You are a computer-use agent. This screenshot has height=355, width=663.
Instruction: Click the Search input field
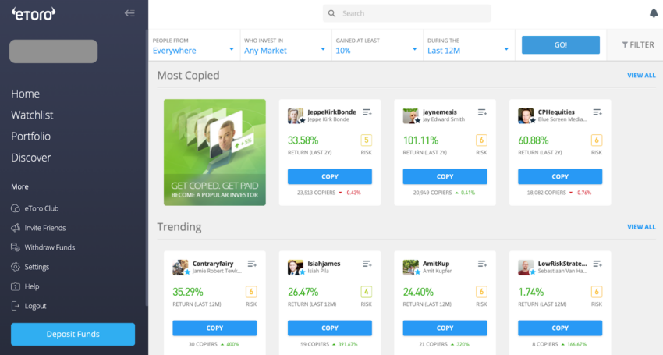coord(406,13)
